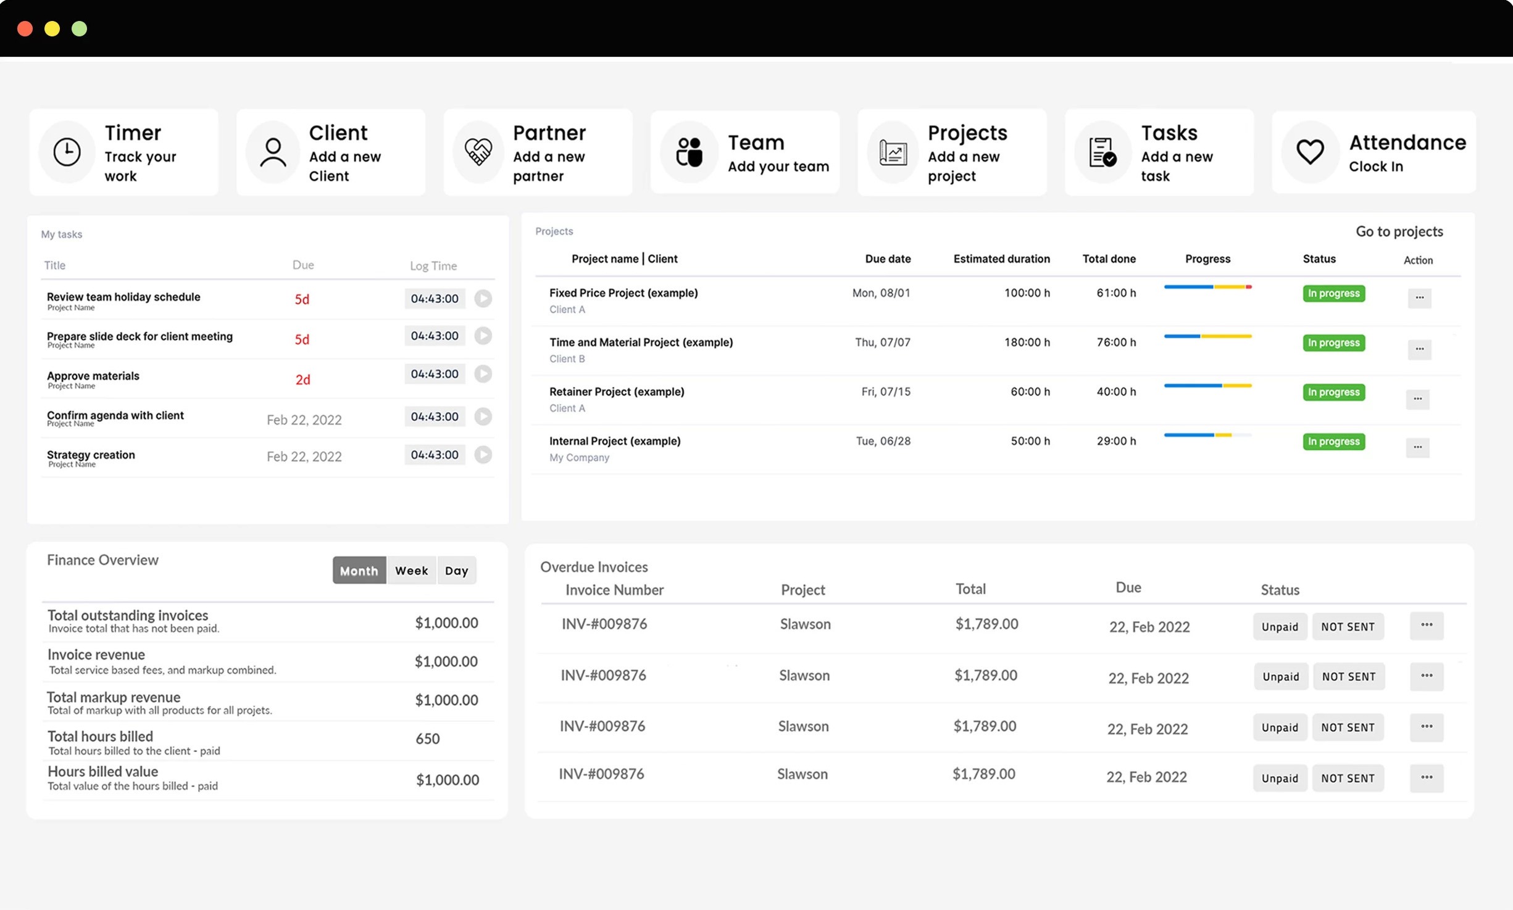Click log time field for Approve materials
Screen dimensions: 1513x910
tap(435, 374)
